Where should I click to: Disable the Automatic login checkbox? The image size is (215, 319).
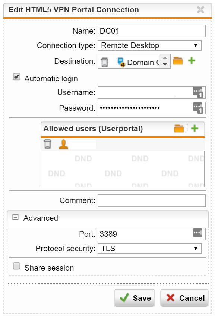click(16, 77)
